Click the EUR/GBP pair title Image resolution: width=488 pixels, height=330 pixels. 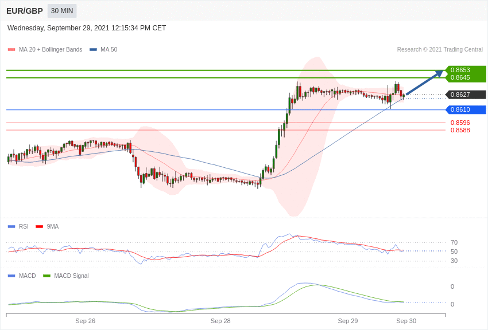(x=25, y=11)
